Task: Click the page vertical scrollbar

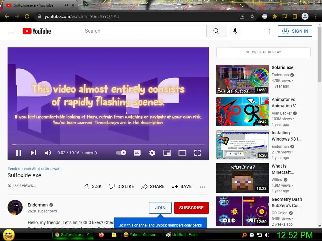Action: pyautogui.click(x=319, y=54)
